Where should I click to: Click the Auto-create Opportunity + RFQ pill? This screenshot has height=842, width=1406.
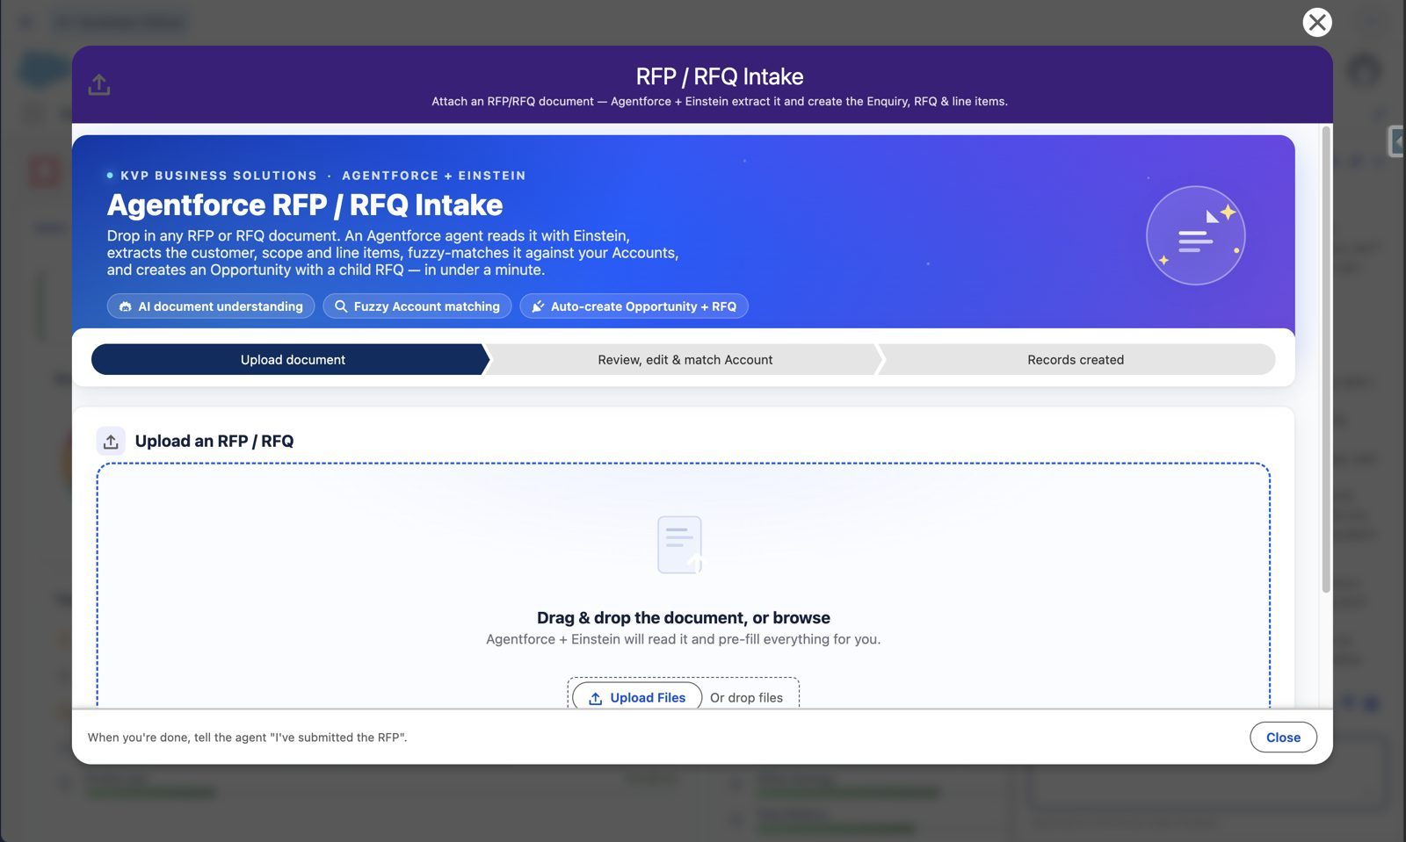(634, 306)
